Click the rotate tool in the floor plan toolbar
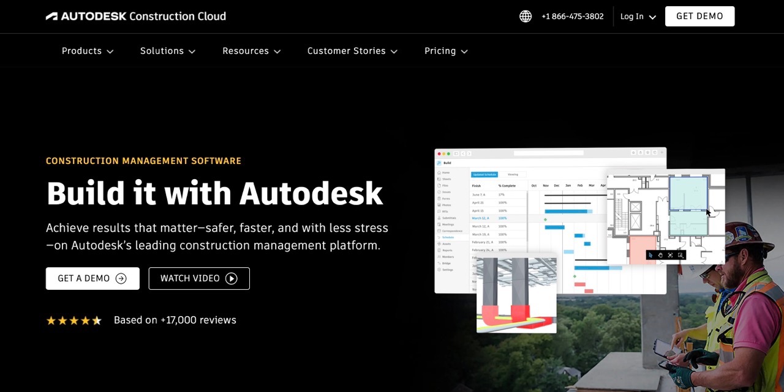Screen dimensions: 784x392 [670, 255]
